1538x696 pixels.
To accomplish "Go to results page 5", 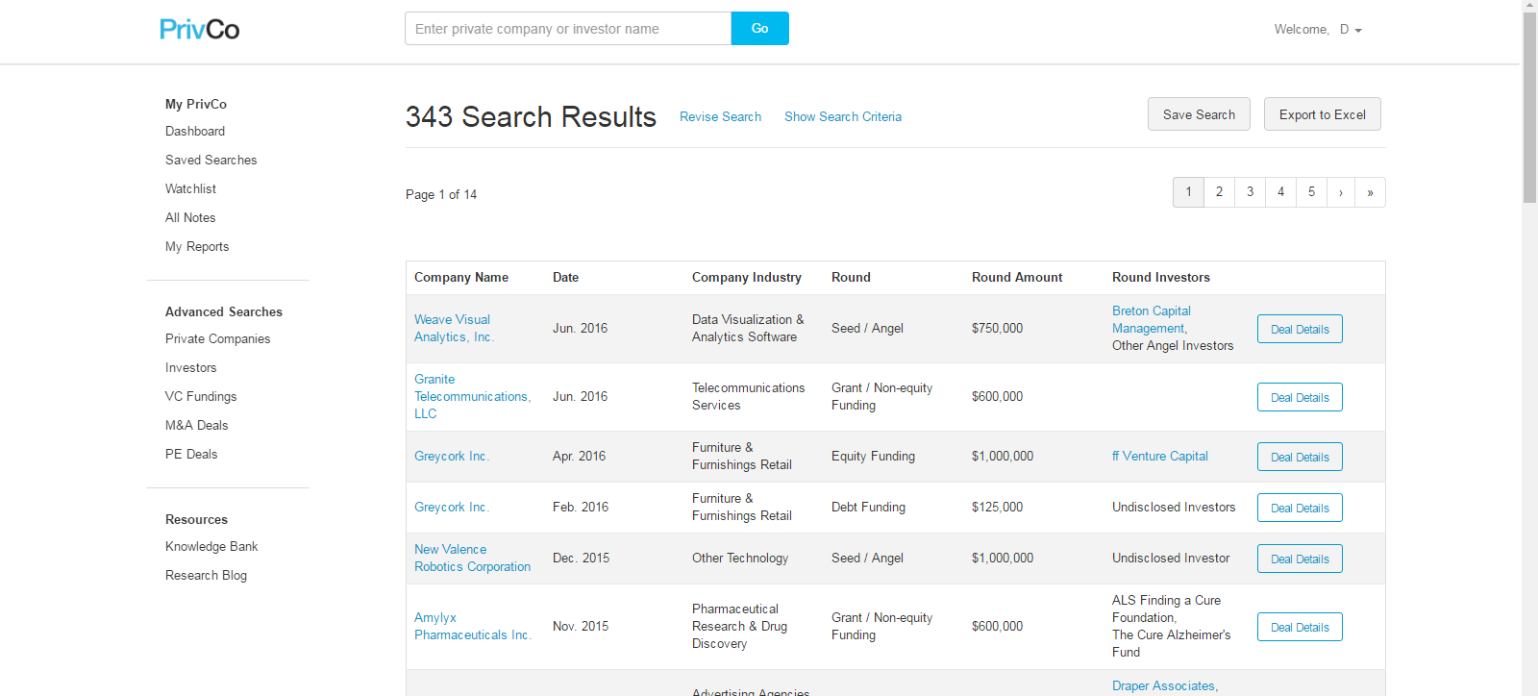I will point(1311,192).
